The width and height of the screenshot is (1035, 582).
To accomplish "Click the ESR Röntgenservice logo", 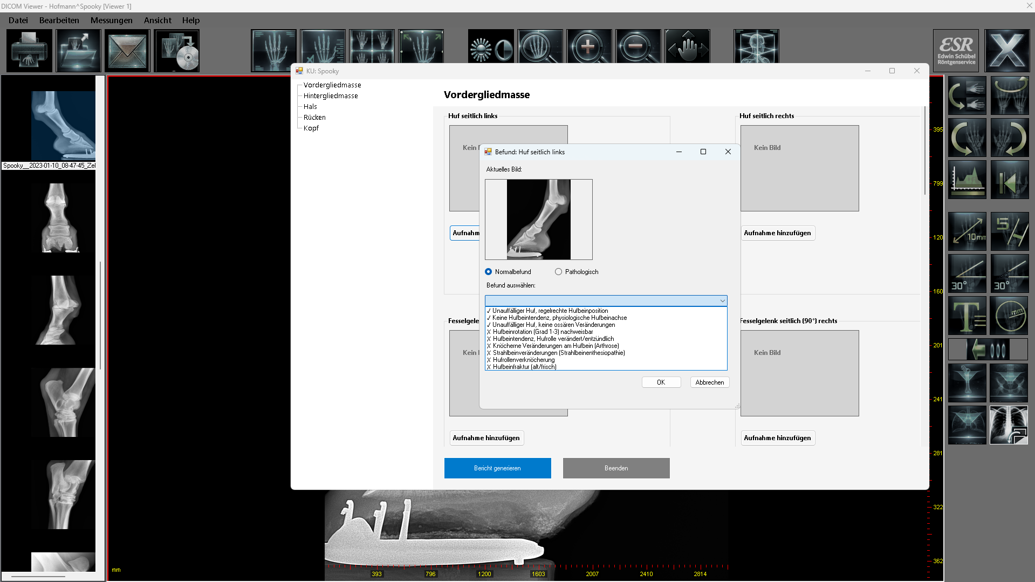I will pyautogui.click(x=956, y=51).
